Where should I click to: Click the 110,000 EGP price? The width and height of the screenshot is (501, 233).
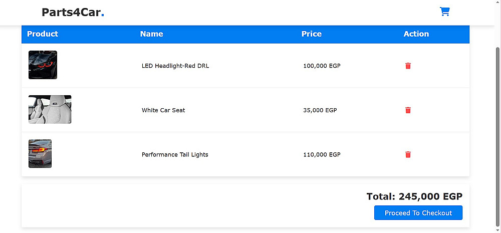point(322,155)
